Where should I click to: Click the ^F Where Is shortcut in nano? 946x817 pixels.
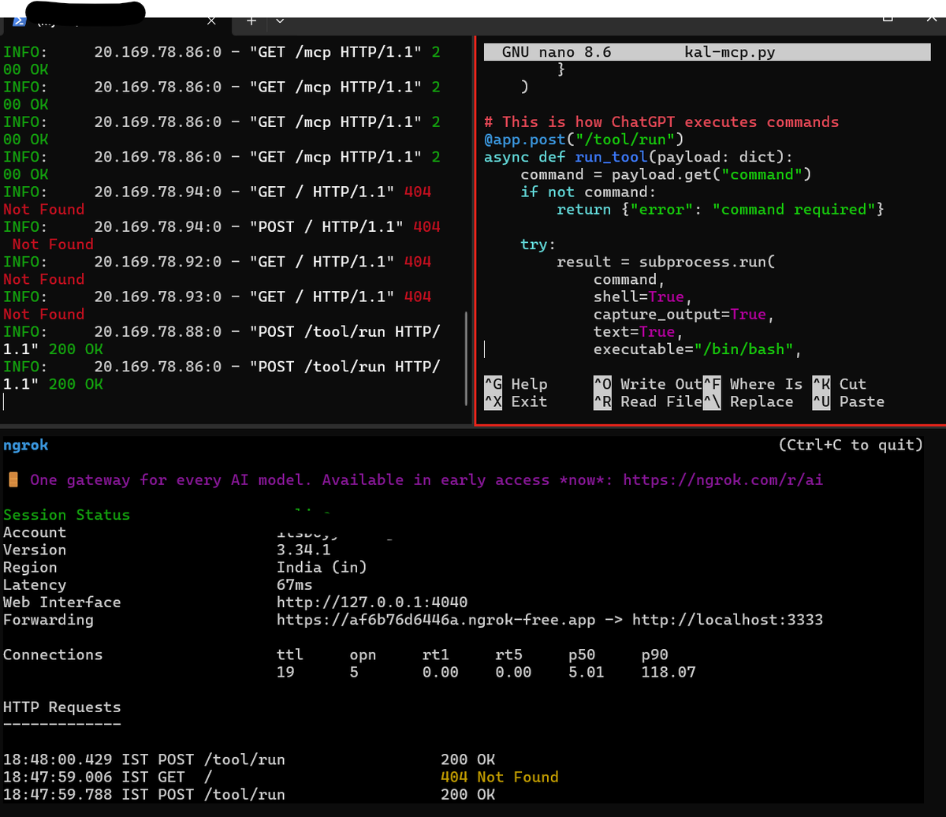(x=753, y=384)
